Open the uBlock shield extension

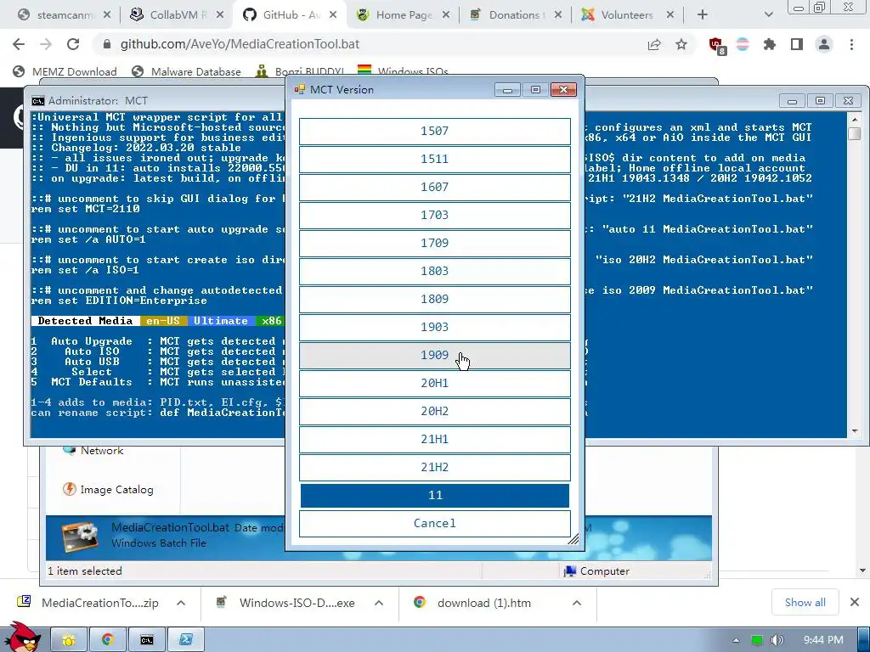point(717,46)
